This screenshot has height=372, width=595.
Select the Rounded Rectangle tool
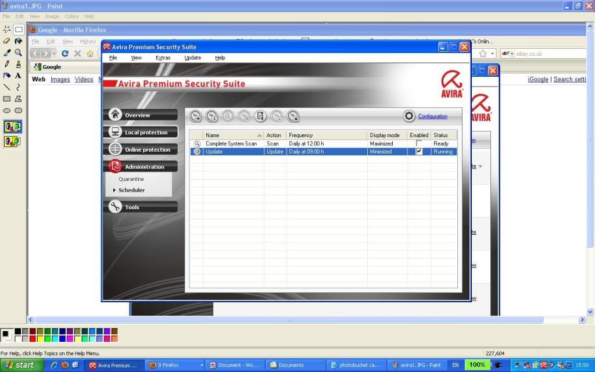click(18, 111)
